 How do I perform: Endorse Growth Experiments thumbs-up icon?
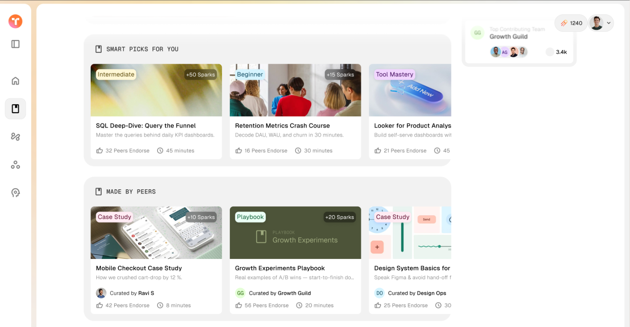tap(239, 305)
